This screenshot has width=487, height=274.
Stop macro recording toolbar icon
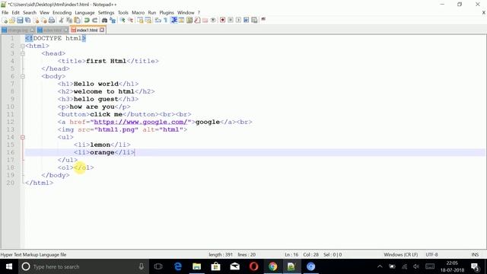[231, 21]
